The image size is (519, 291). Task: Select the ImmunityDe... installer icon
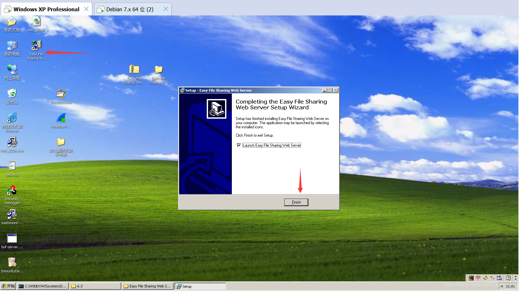(12, 265)
